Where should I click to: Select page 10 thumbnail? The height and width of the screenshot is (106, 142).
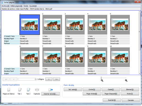coord(120,57)
